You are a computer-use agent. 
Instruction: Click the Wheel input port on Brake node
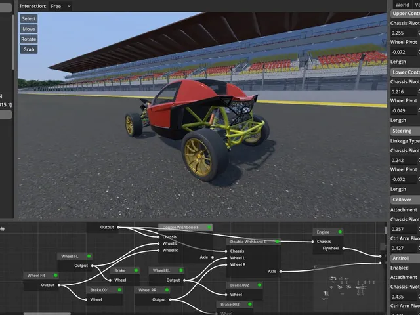coord(110,280)
